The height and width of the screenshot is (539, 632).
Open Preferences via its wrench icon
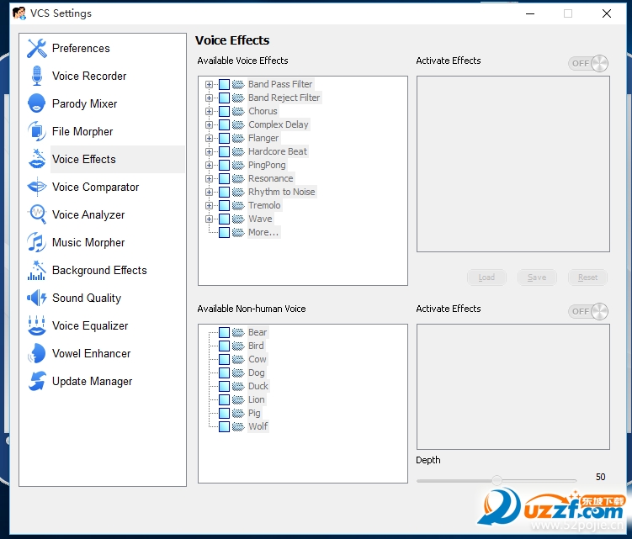point(37,48)
